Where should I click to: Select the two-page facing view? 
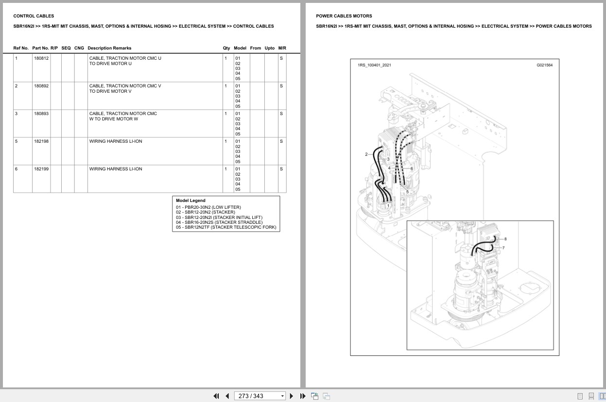(x=602, y=396)
